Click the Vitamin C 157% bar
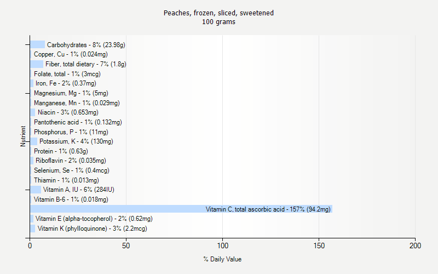Screen dimensions: 438x274 181,209
